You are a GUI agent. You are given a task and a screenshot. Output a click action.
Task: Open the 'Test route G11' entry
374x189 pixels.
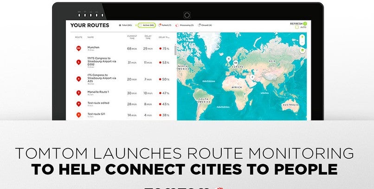coord(96,114)
